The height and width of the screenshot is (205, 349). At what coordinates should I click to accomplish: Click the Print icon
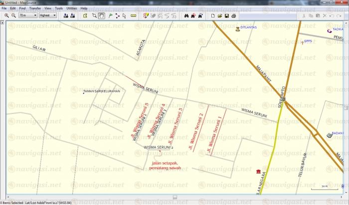(234, 15)
